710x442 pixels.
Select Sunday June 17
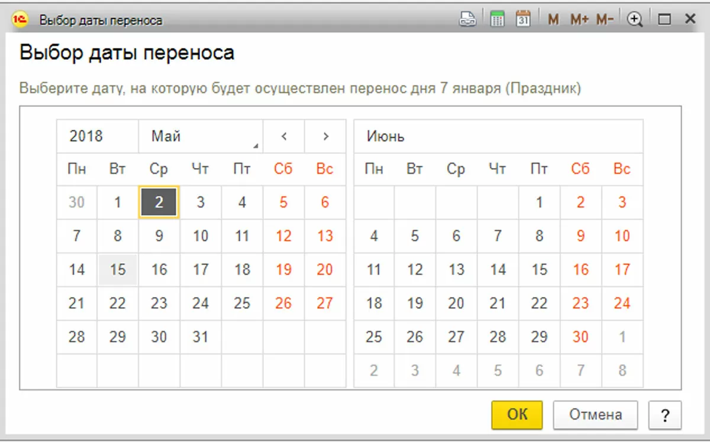coord(622,270)
